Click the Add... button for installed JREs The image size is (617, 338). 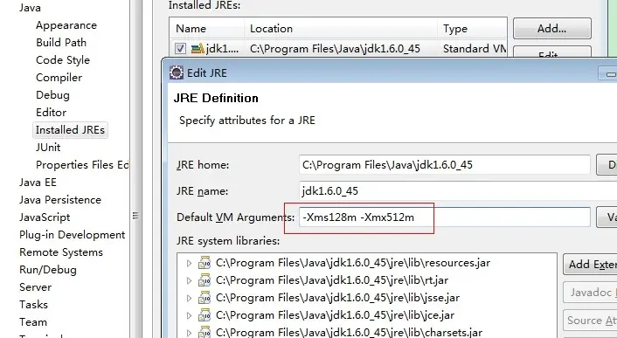(552, 28)
